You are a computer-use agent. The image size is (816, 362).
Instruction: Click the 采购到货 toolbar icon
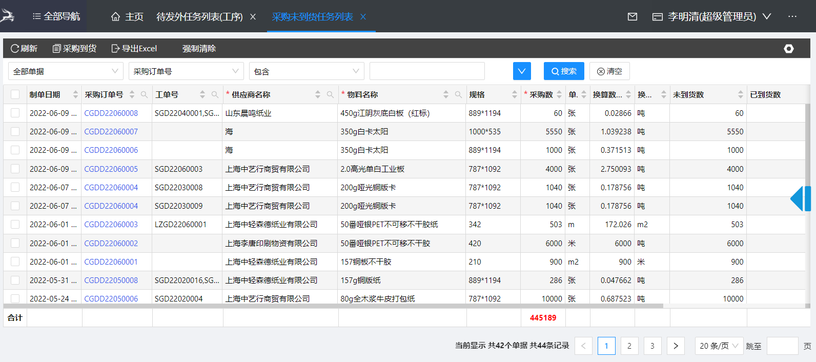(x=57, y=49)
